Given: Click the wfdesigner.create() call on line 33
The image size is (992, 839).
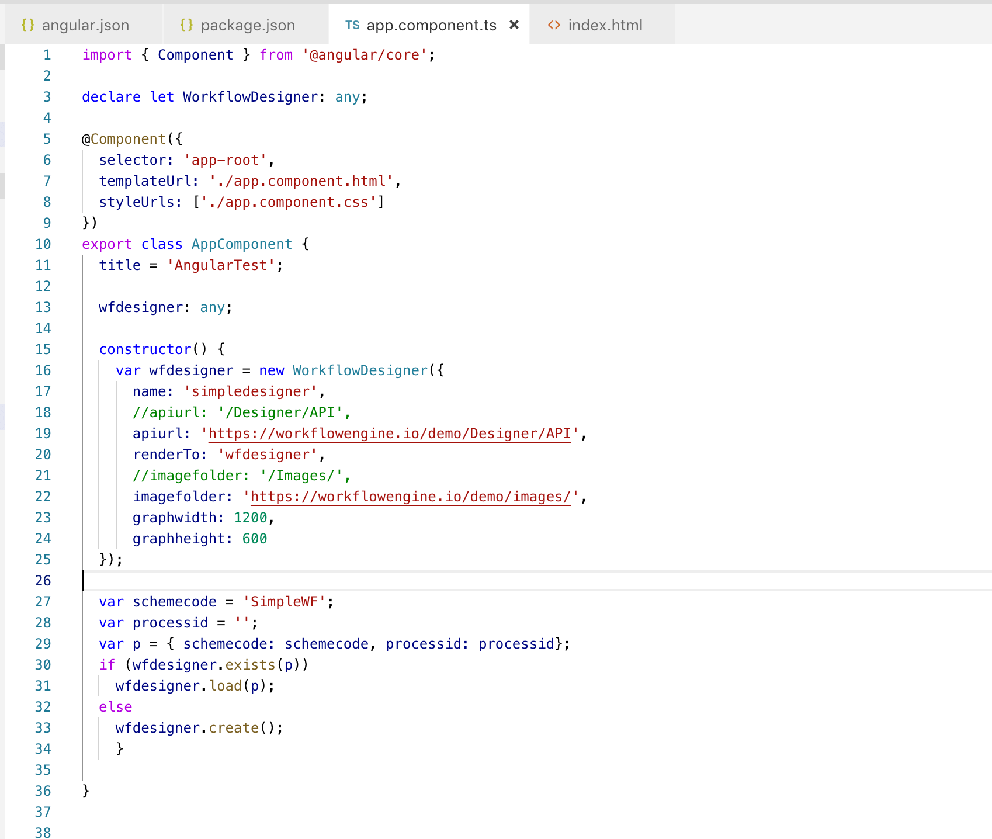Looking at the screenshot, I should coord(199,727).
